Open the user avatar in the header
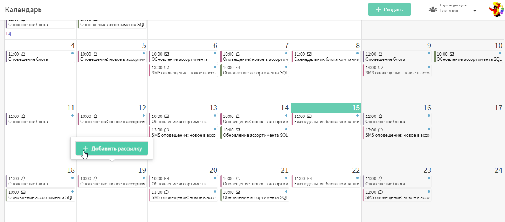 pos(496,10)
